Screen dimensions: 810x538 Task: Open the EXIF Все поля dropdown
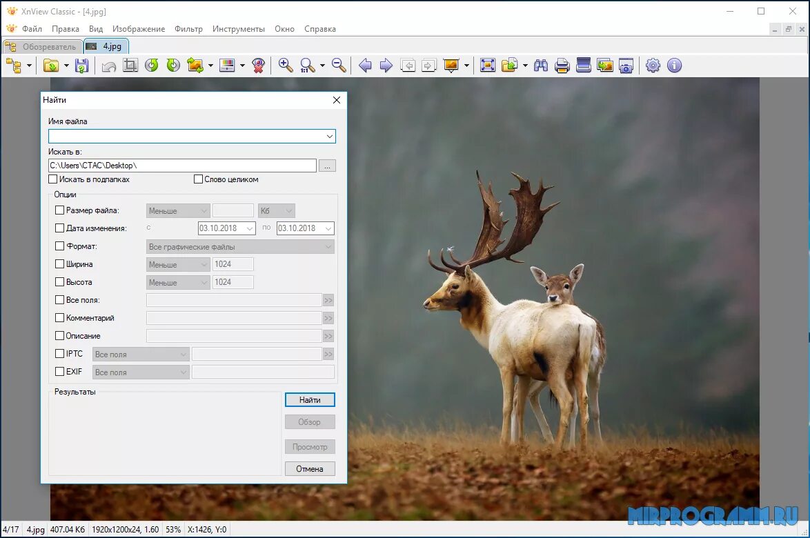(141, 372)
